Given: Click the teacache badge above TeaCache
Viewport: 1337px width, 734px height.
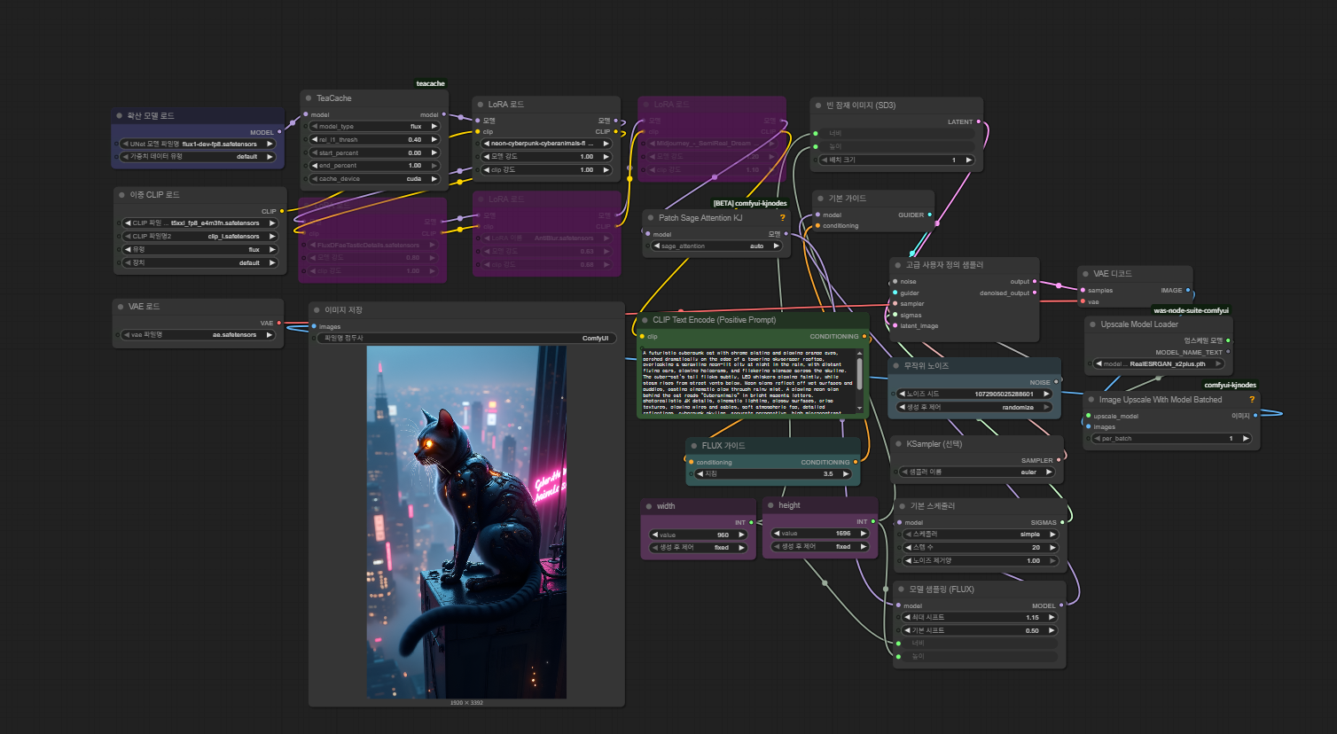Looking at the screenshot, I should [x=430, y=83].
